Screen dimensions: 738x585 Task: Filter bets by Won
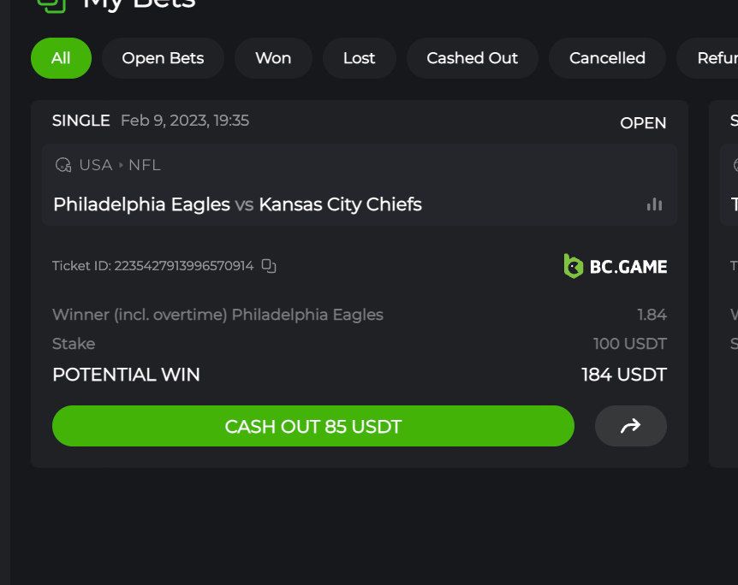coord(273,58)
